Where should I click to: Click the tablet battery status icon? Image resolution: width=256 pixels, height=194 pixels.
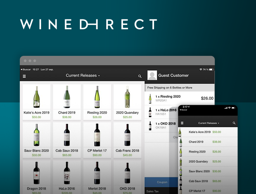(x=211, y=69)
